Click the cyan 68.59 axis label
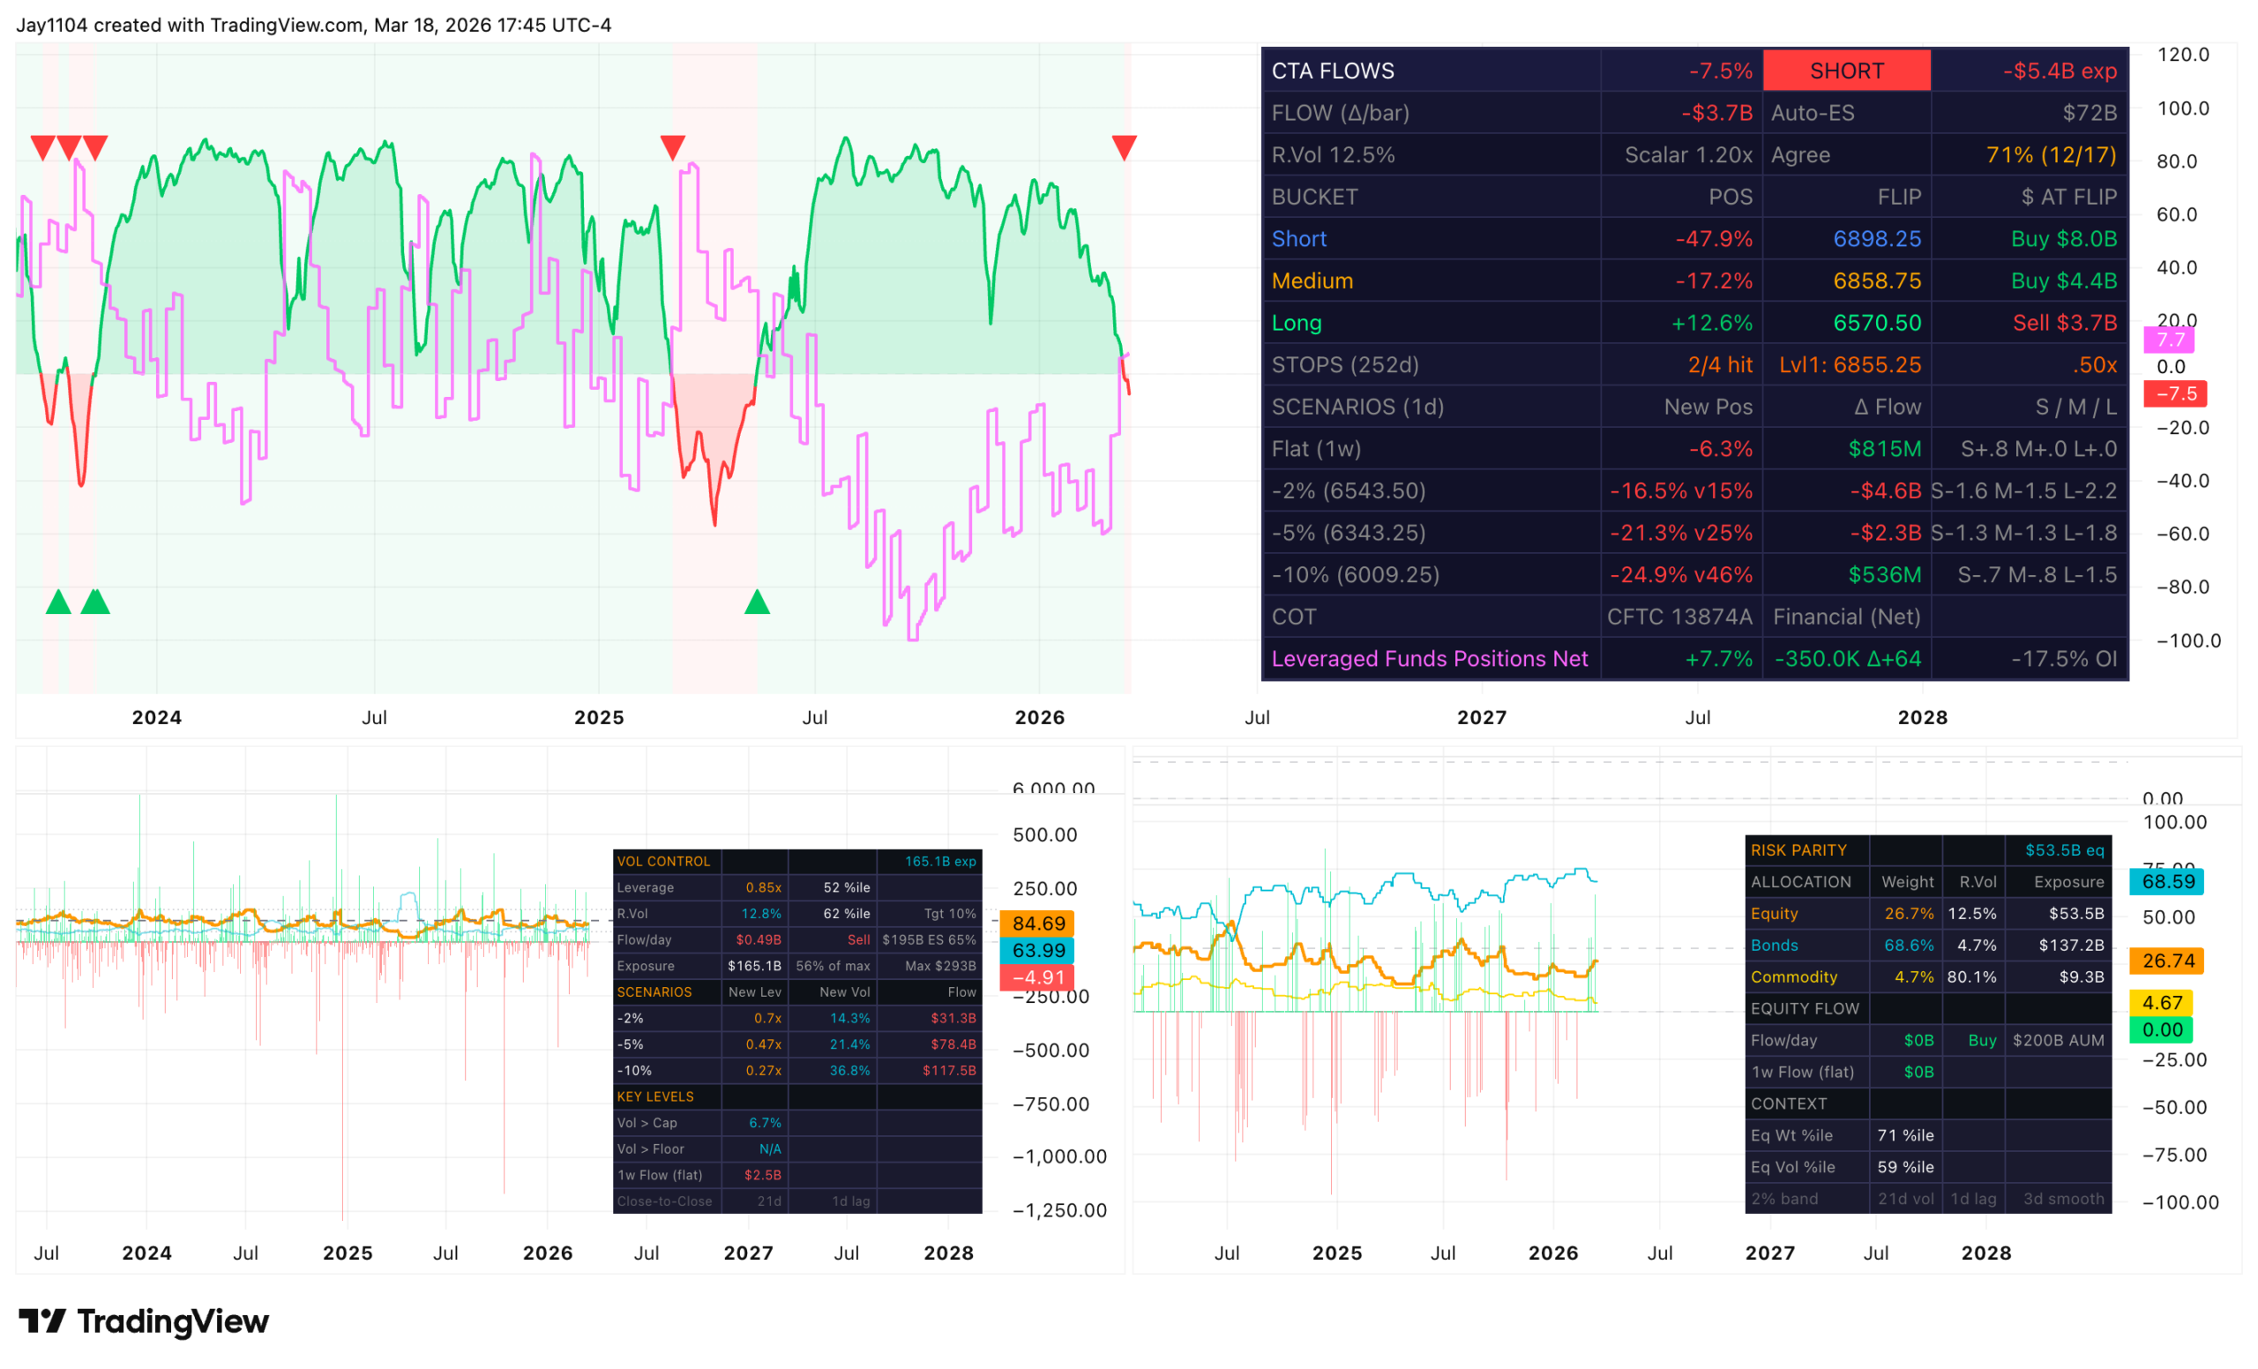 (2167, 881)
